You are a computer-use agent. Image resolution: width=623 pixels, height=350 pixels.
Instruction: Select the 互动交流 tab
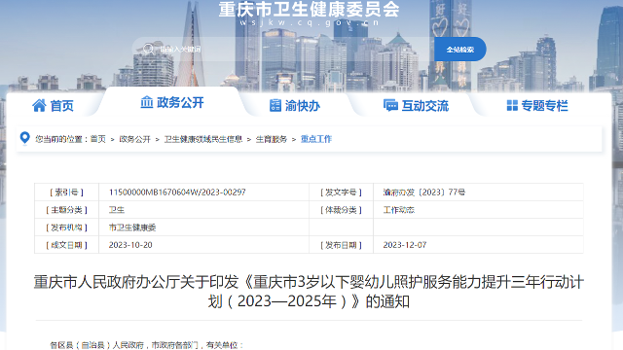[x=416, y=106]
